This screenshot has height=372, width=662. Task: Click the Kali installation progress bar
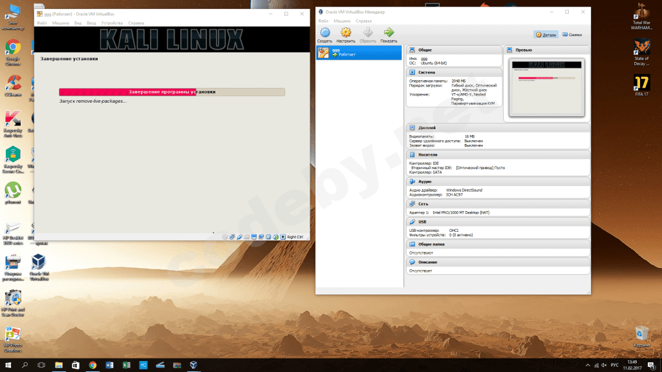171,92
